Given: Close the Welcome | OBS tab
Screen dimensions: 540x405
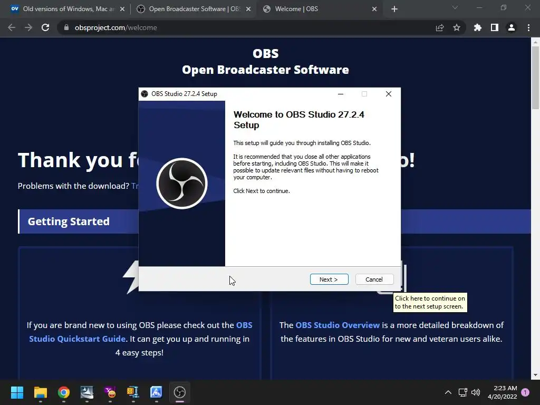Looking at the screenshot, I should click(375, 9).
